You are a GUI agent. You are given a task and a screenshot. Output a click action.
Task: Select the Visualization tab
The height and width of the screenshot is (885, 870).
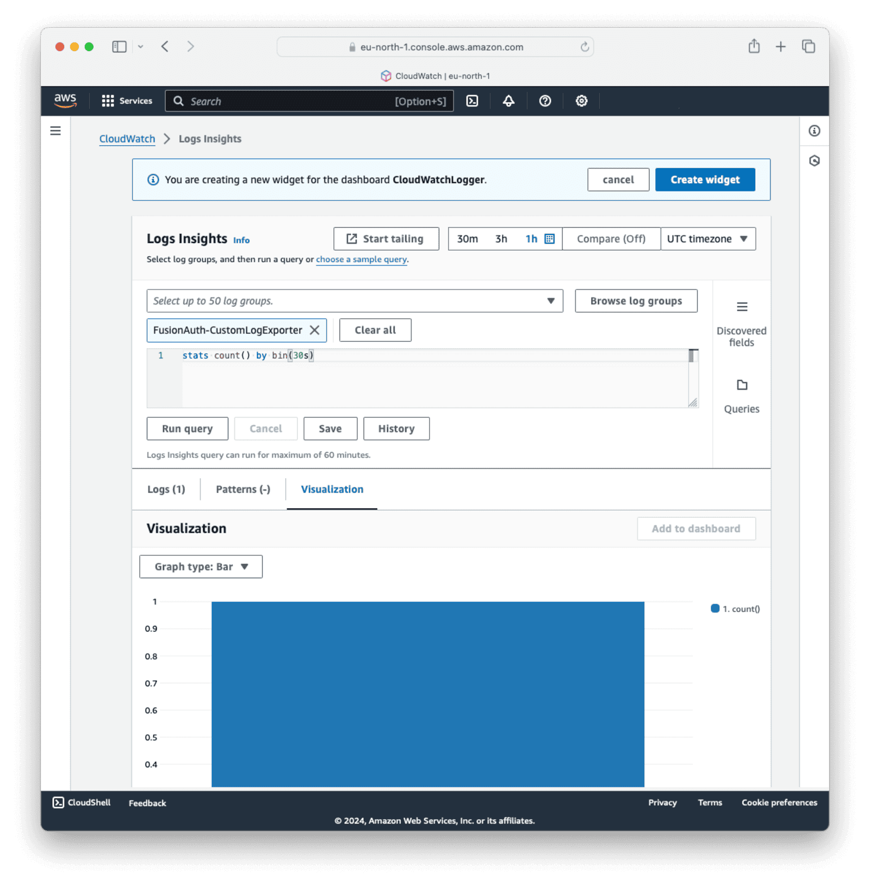coord(332,489)
